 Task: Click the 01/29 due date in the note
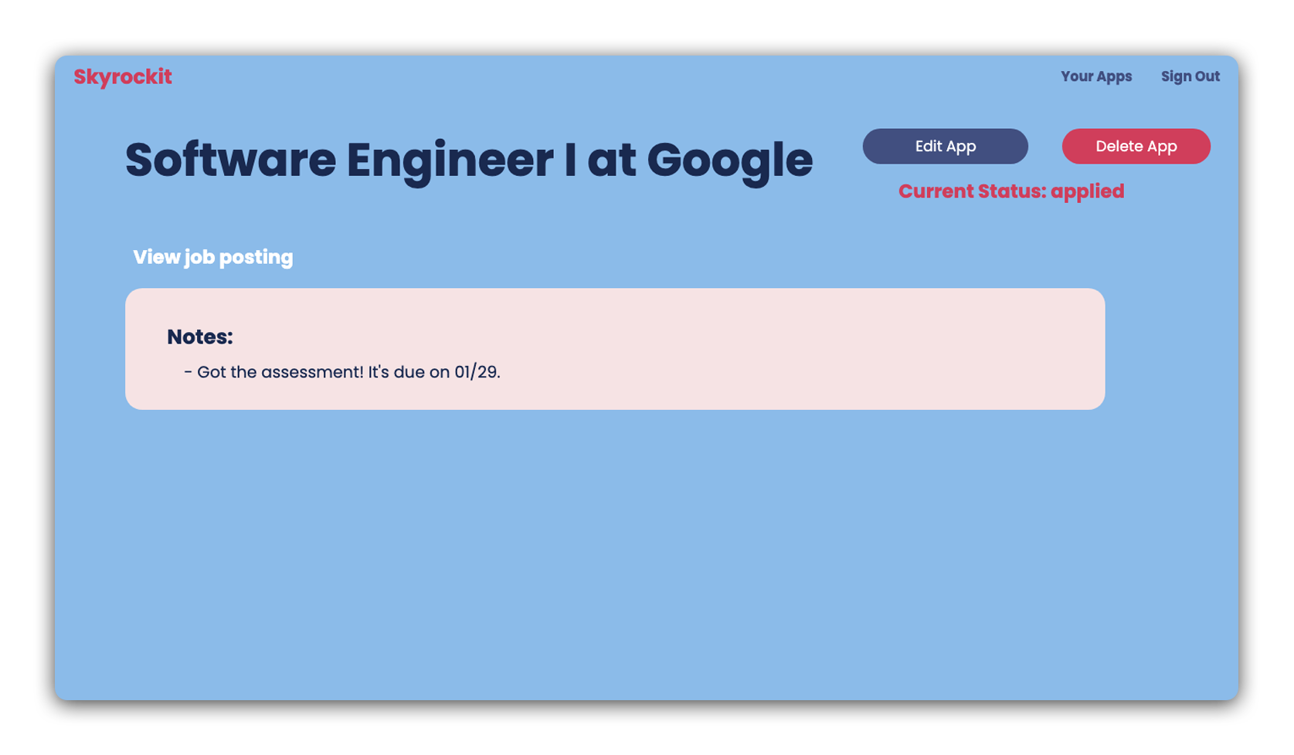click(x=476, y=372)
